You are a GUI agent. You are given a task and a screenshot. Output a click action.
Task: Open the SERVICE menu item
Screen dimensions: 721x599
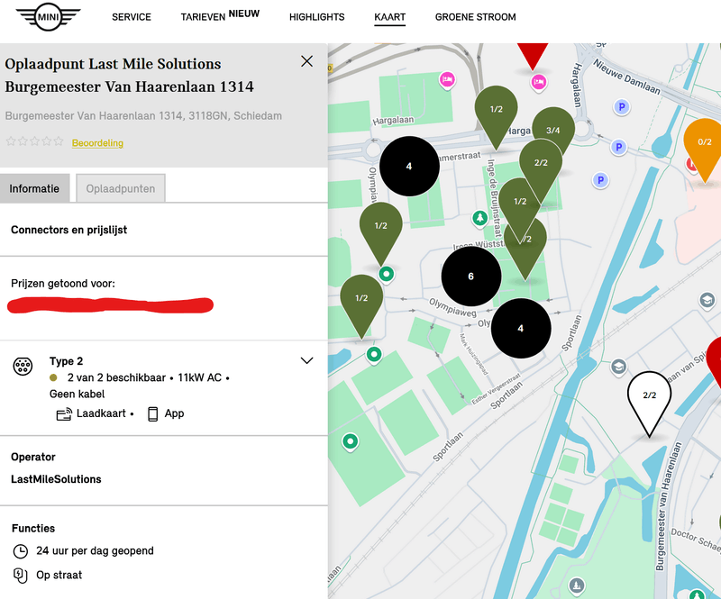132,17
